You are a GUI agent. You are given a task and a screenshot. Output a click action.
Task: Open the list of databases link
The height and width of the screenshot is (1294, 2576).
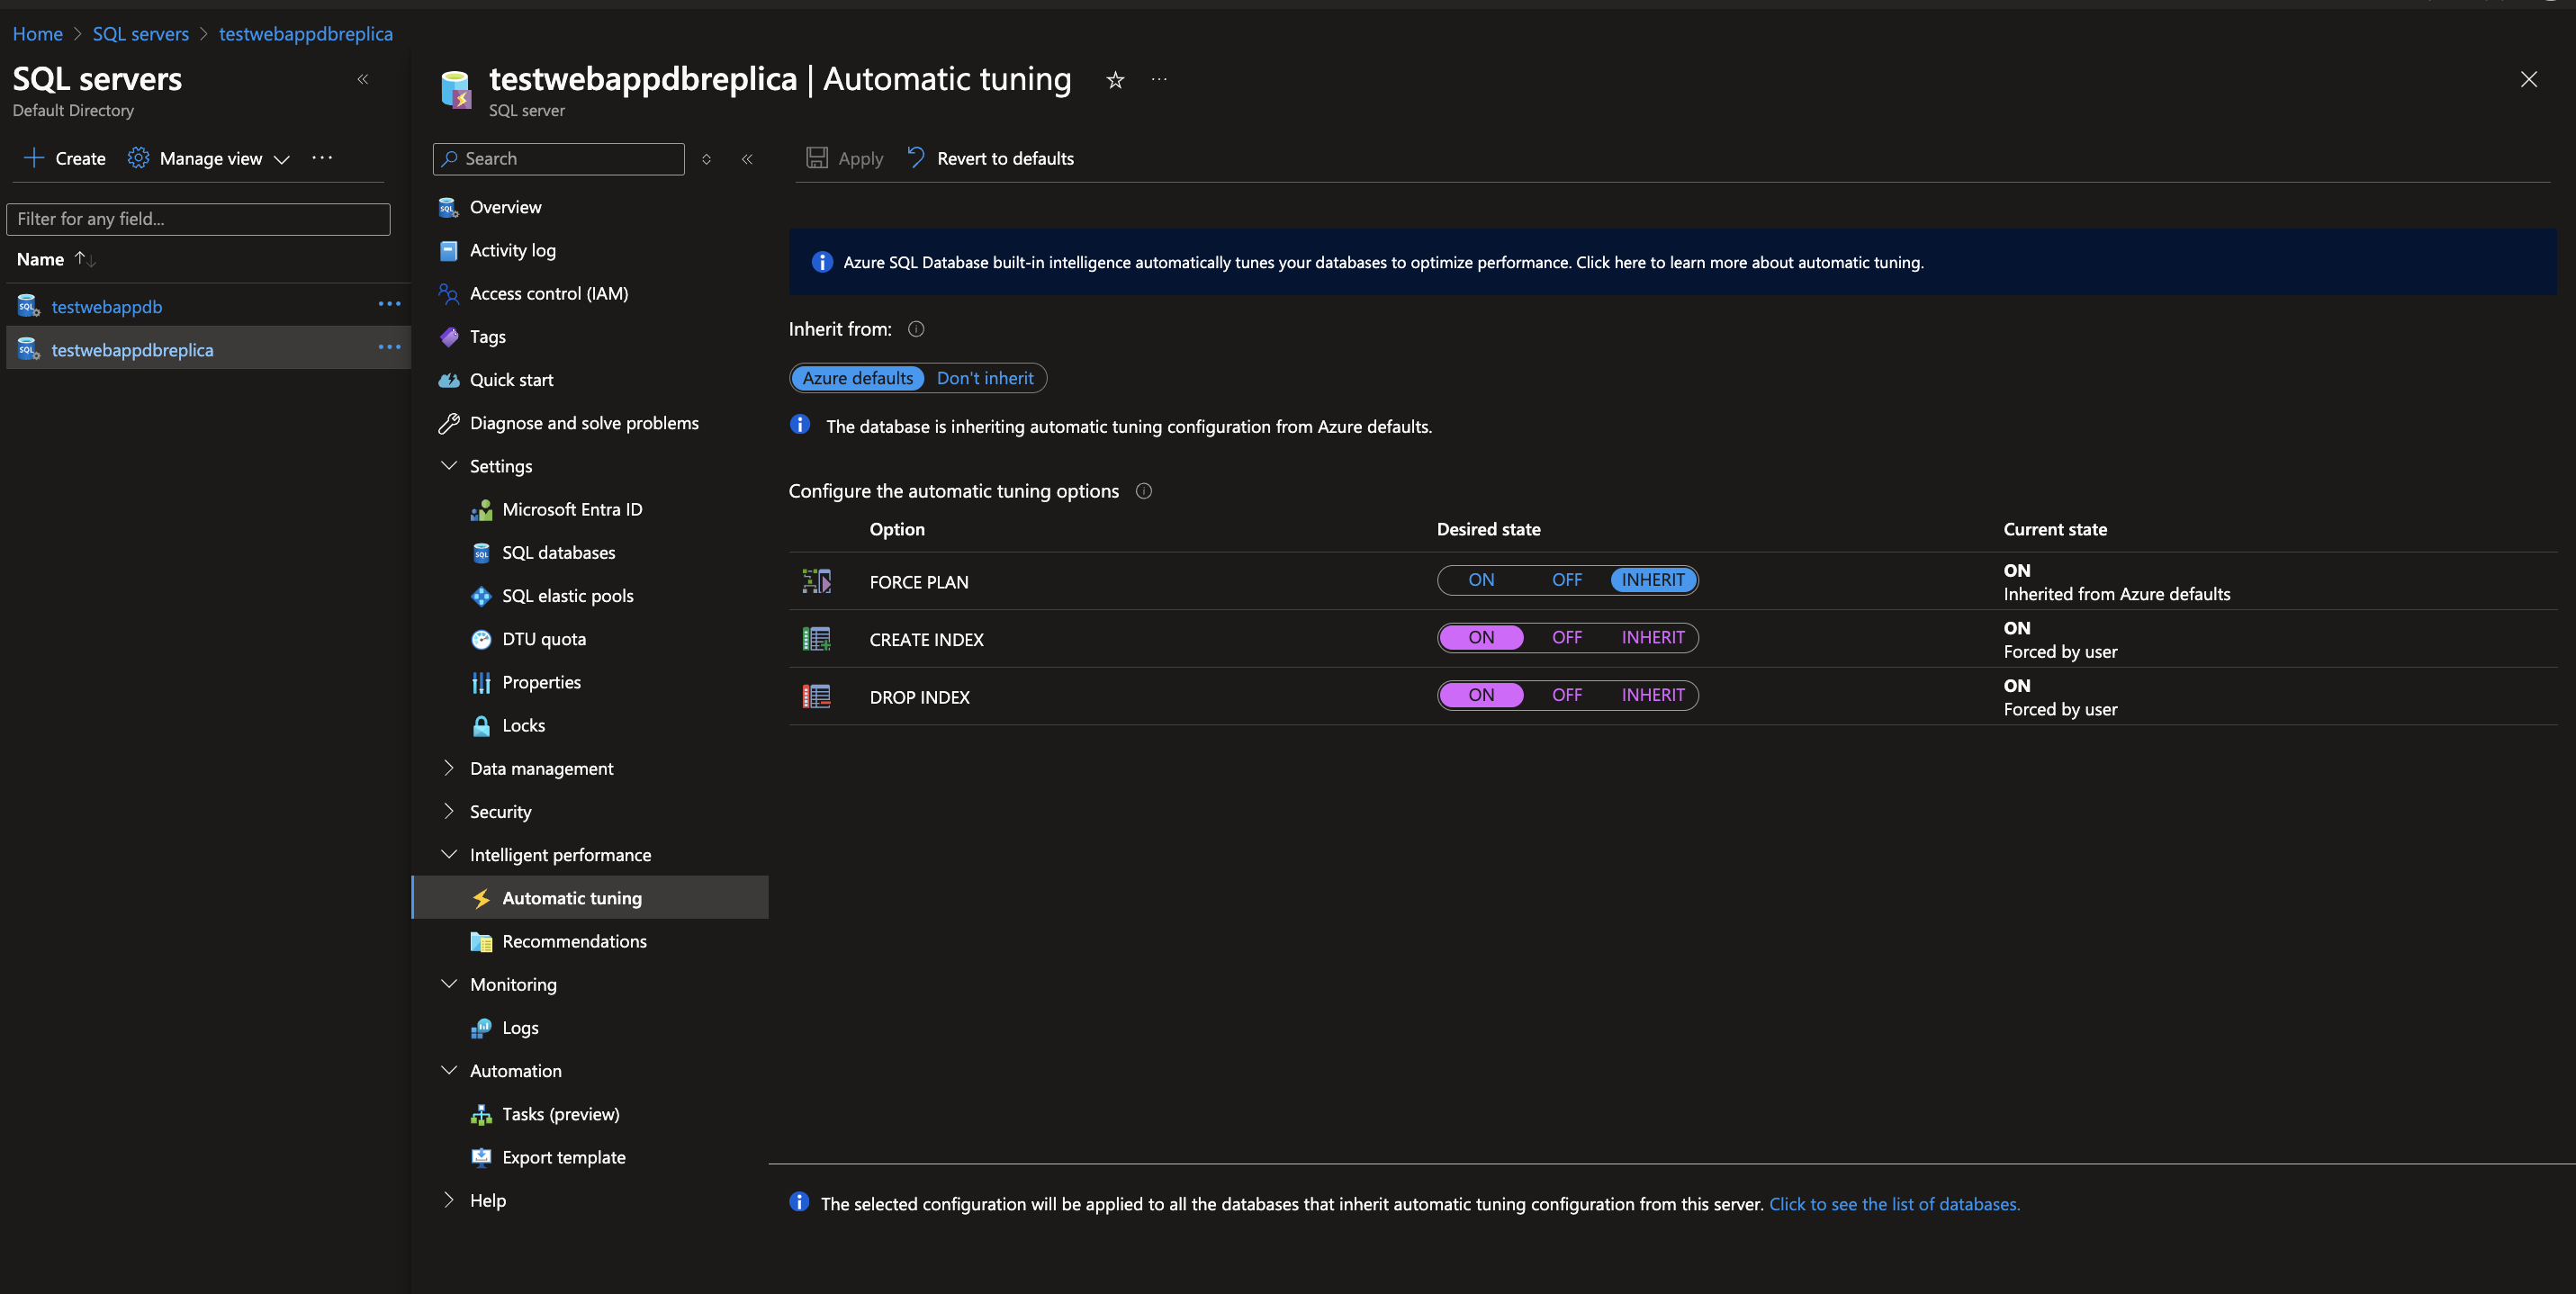click(1894, 1204)
